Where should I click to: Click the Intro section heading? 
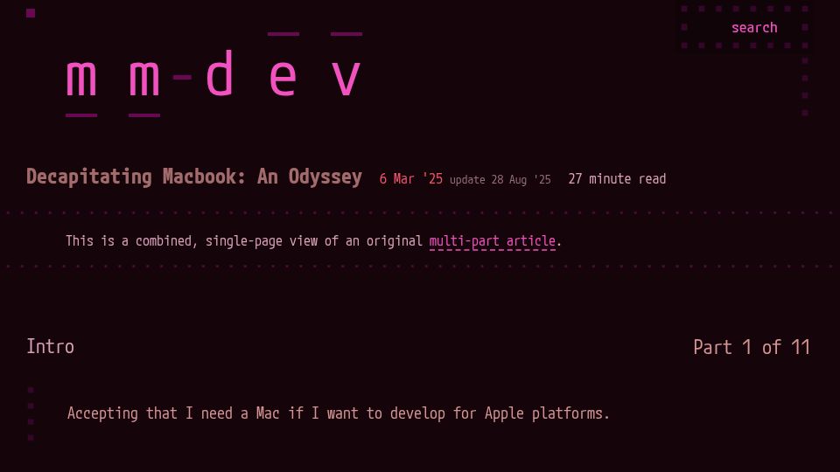pos(51,346)
